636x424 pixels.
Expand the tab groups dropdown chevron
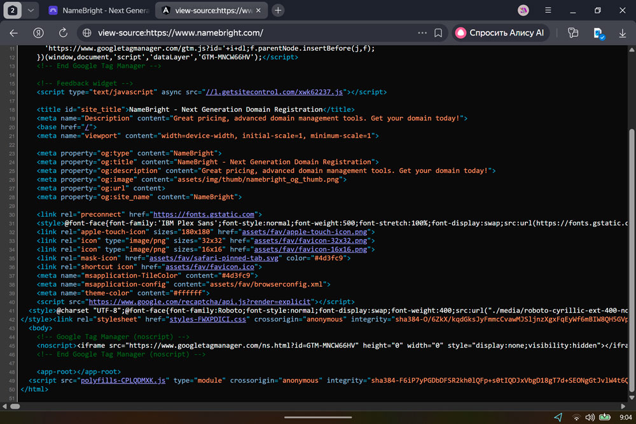pyautogui.click(x=31, y=11)
